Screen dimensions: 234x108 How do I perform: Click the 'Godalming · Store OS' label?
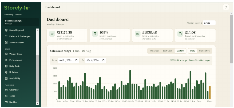click(x=13, y=15)
